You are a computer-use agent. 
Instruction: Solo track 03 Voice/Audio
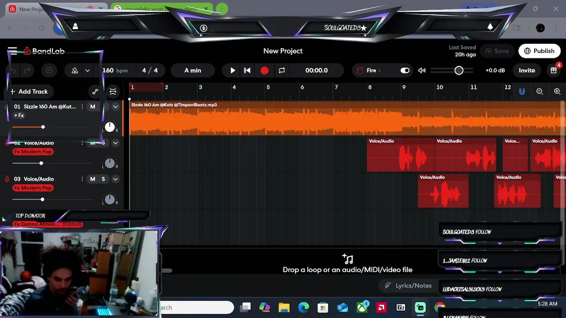(x=103, y=179)
